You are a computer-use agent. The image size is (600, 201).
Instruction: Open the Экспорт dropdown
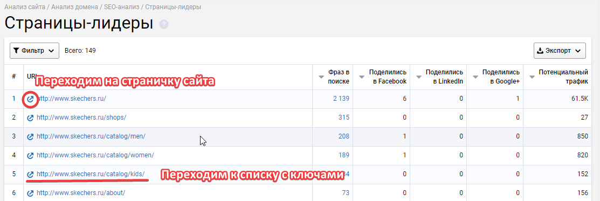[x=560, y=51]
